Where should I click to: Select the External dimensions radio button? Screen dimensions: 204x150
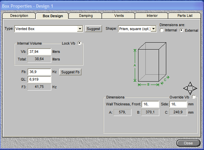tap(181, 30)
